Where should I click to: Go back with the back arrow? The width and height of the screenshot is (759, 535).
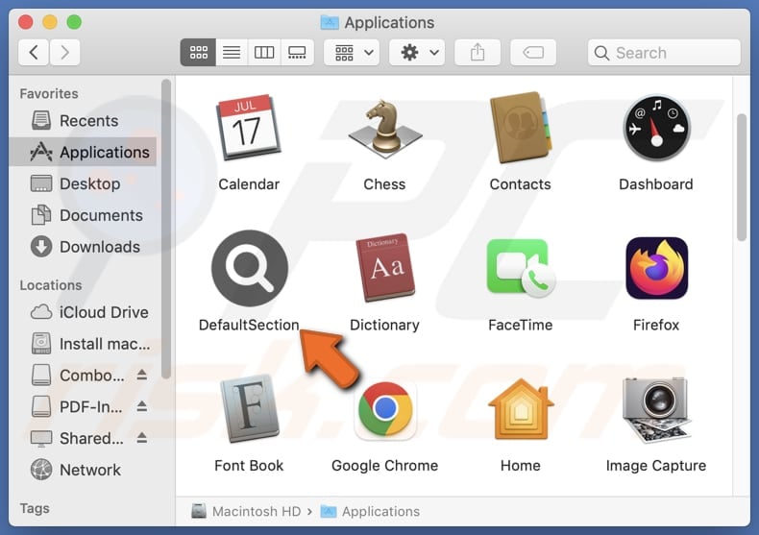34,52
